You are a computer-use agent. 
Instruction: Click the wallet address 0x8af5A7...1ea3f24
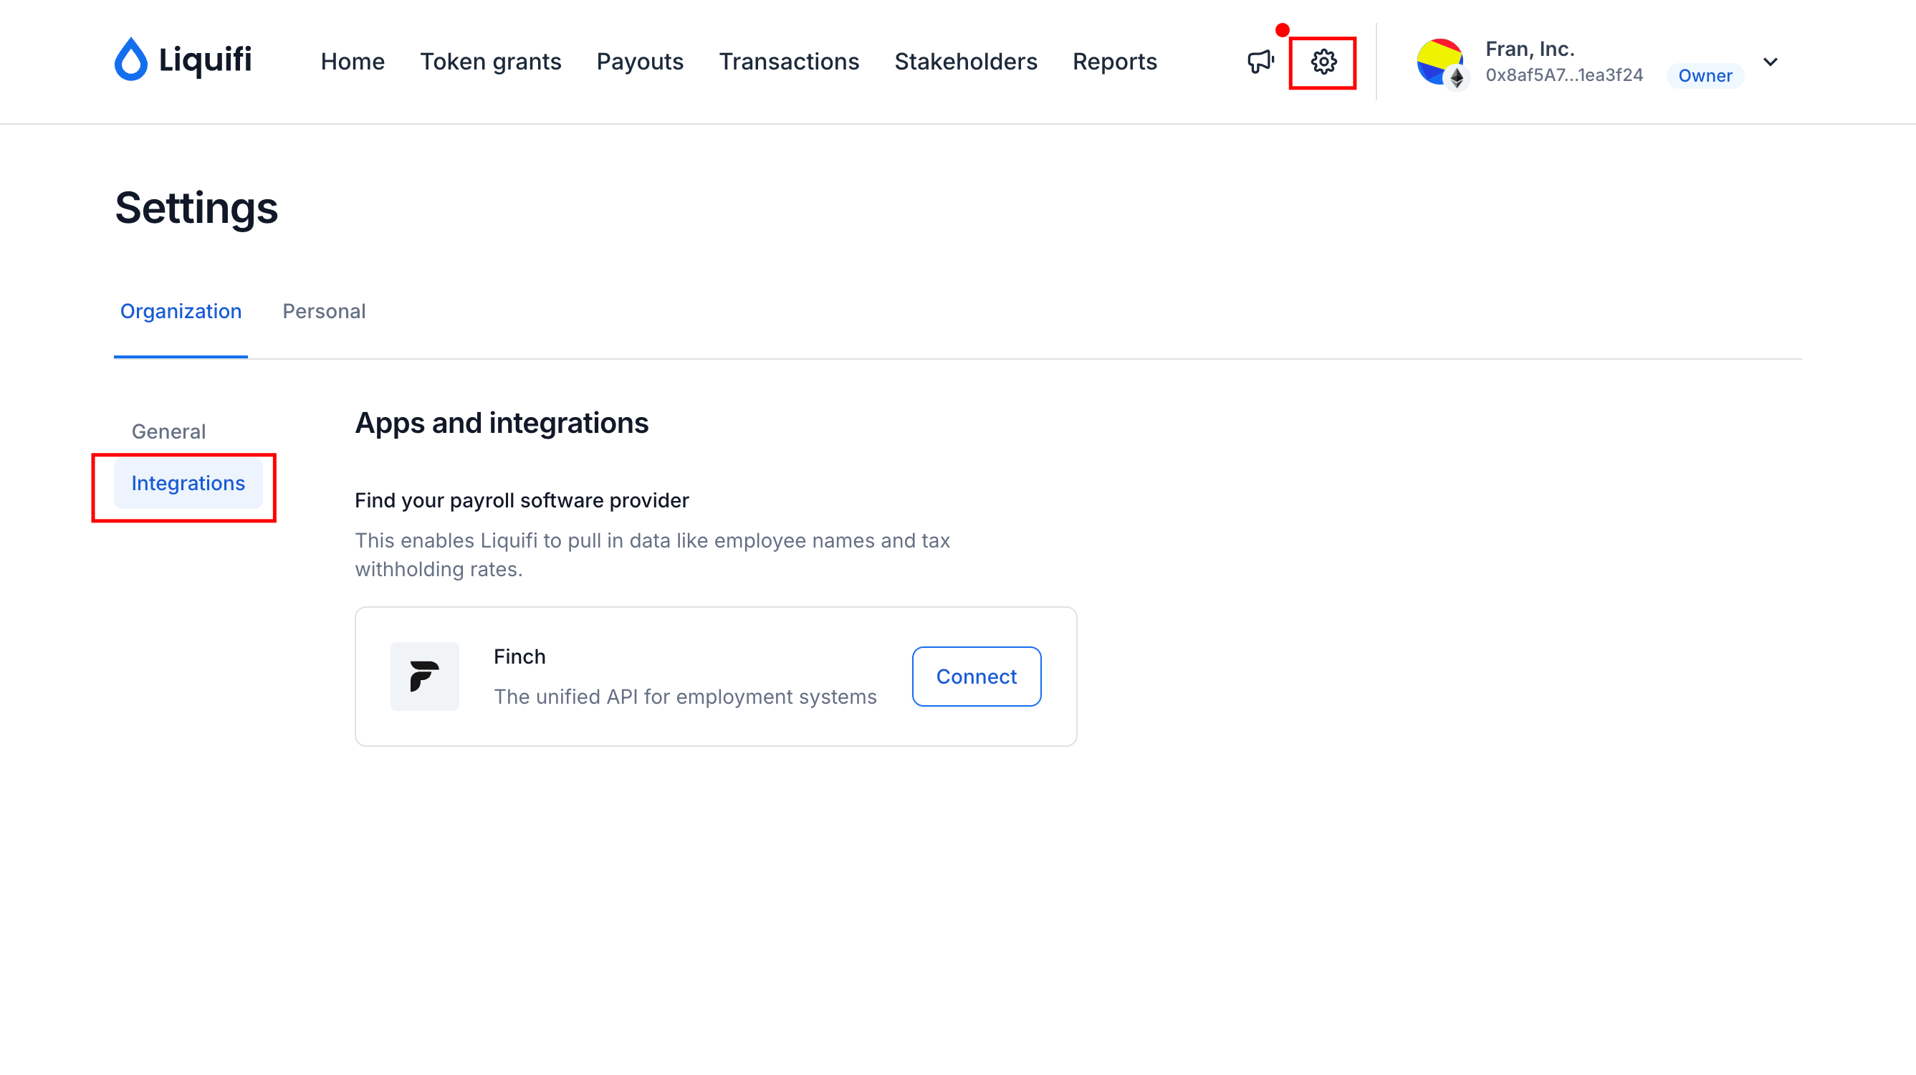point(1563,75)
